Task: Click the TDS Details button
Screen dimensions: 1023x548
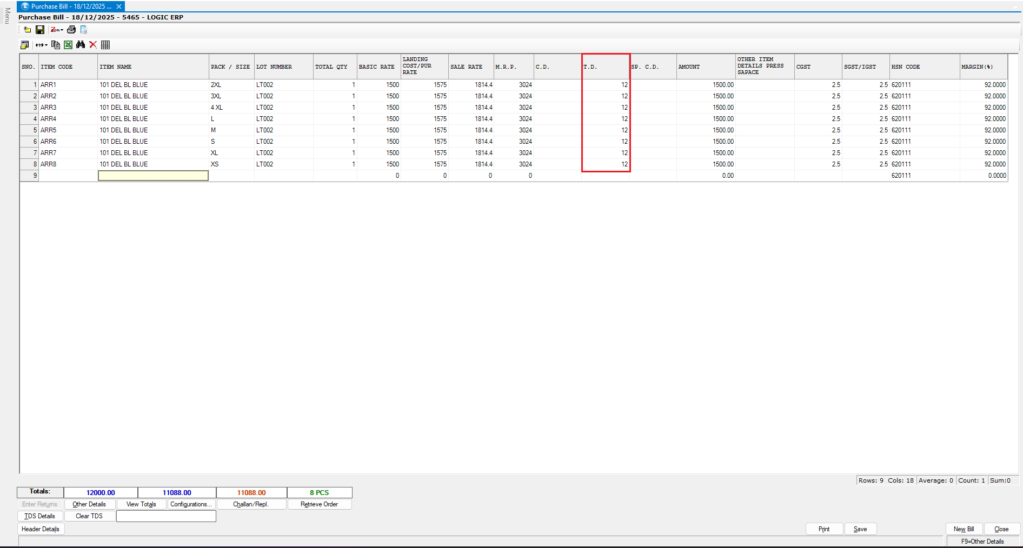Action: point(40,516)
